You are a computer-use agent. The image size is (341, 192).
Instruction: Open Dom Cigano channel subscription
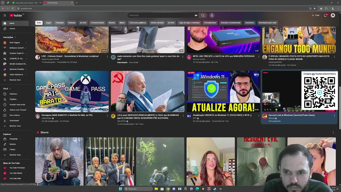coord(15,43)
